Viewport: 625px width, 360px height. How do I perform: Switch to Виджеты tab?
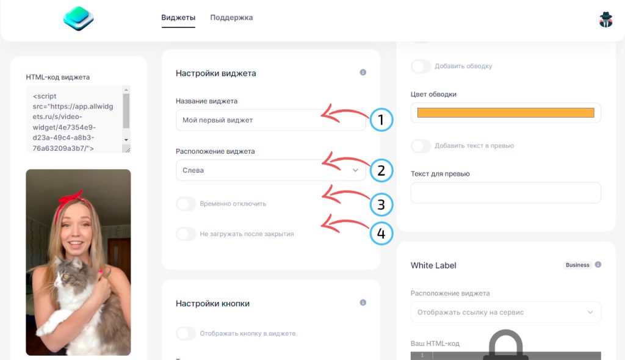(x=178, y=18)
